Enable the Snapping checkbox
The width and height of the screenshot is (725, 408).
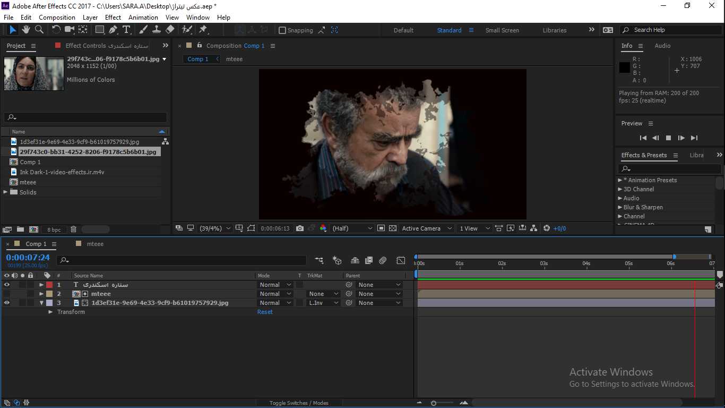pos(282,30)
